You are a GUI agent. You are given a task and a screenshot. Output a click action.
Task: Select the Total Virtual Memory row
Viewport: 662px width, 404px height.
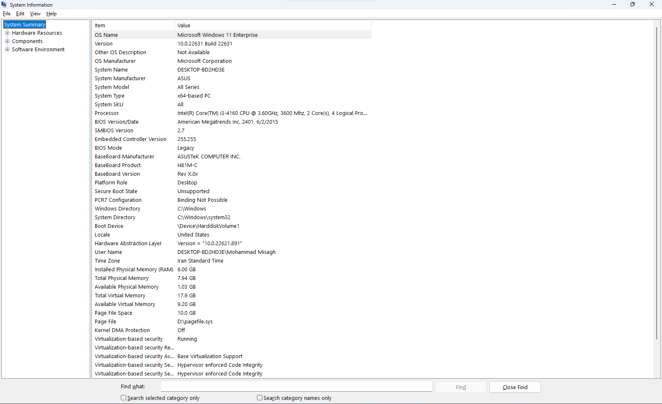pyautogui.click(x=232, y=296)
